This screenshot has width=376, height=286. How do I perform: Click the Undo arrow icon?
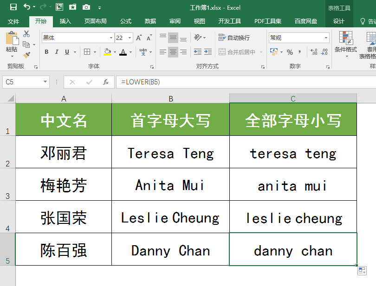27,7
